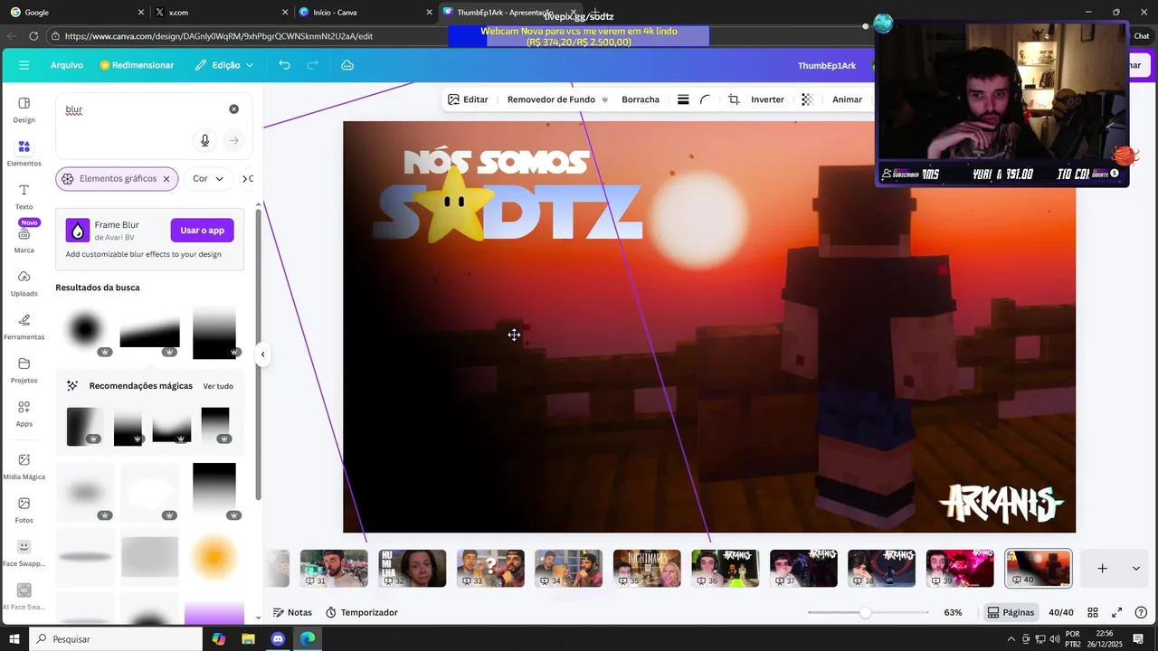Click the redo arrow icon
The image size is (1158, 651).
click(313, 65)
